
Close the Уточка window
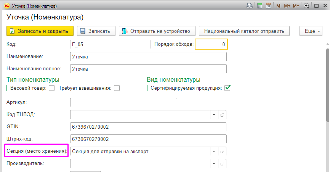[x=325, y=6]
